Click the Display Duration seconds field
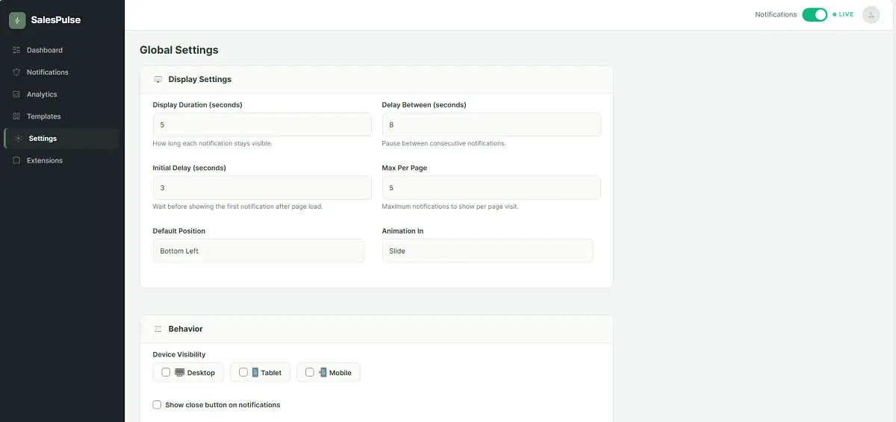The width and height of the screenshot is (896, 422). (x=262, y=125)
